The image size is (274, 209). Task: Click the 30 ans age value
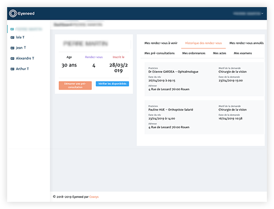(69, 65)
